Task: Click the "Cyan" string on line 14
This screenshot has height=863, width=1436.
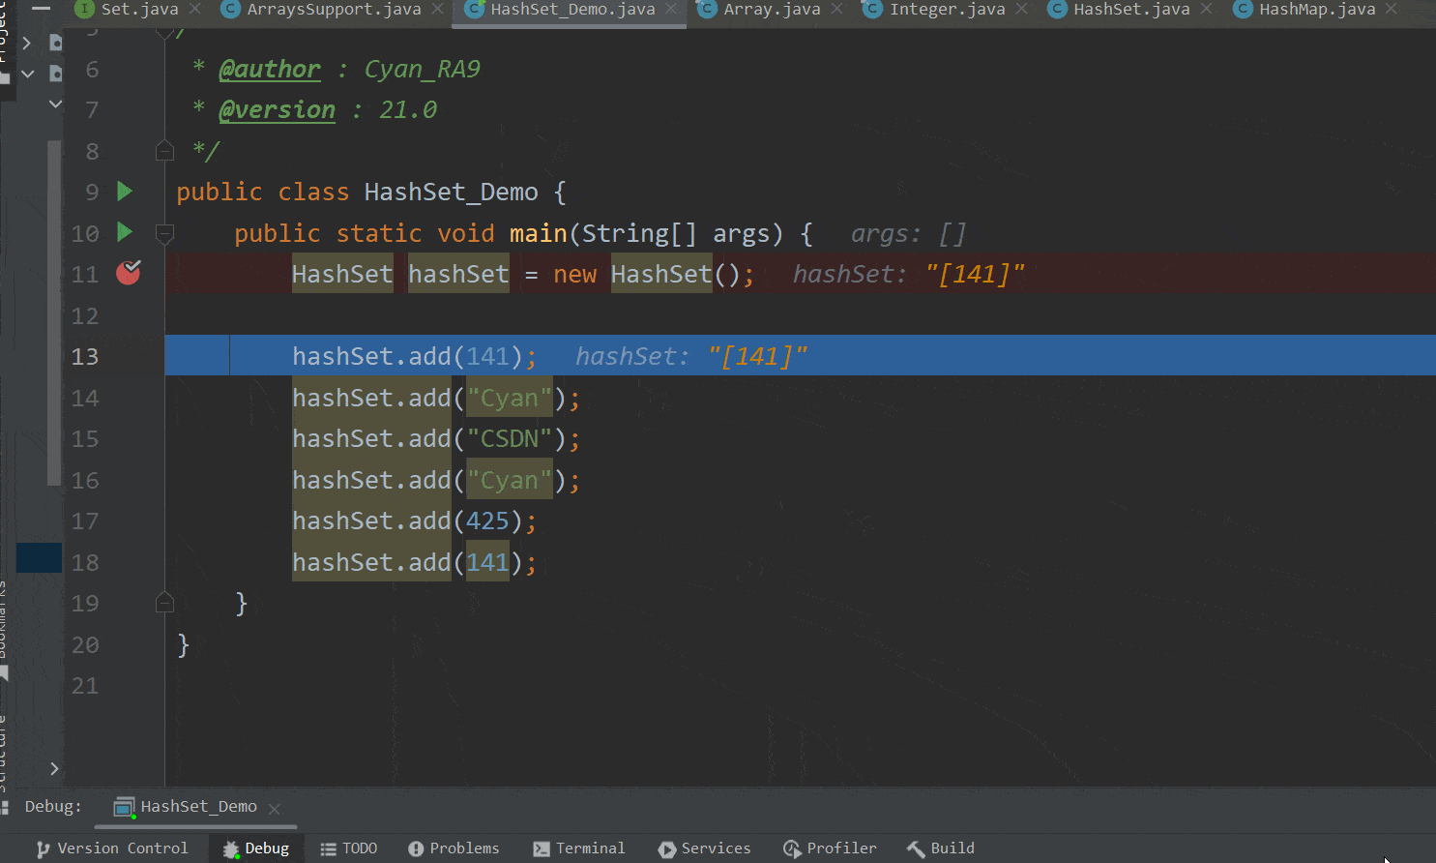Action: 510,398
